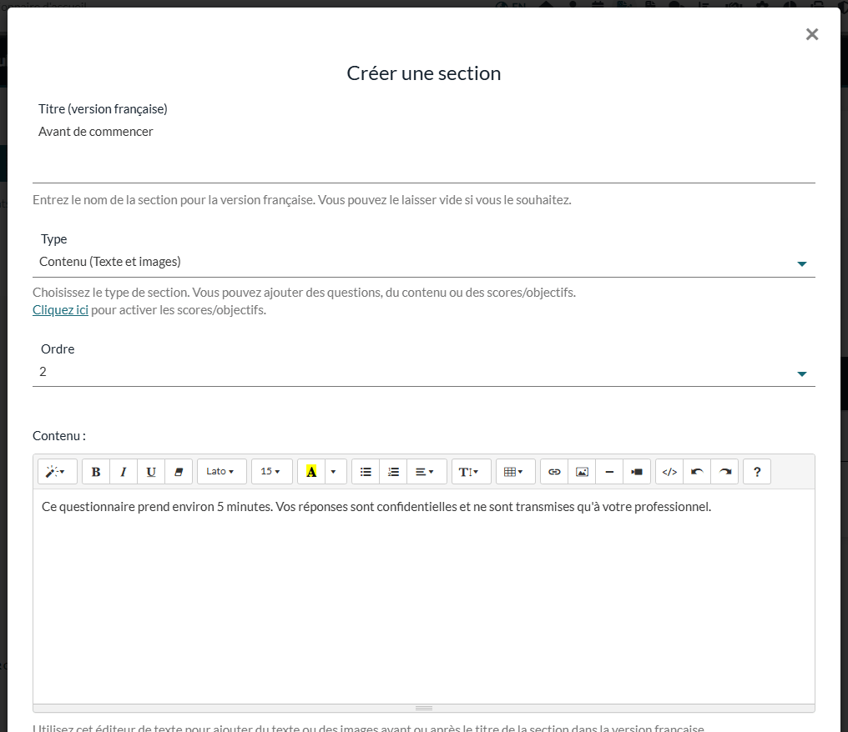
Task: Click inside the Contenu text editor area
Action: click(423, 596)
